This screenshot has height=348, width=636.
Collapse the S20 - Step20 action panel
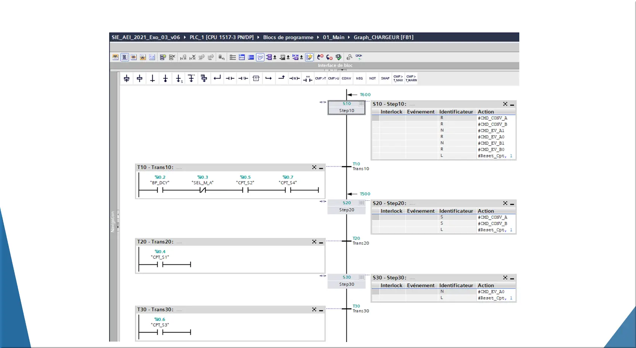click(x=512, y=204)
